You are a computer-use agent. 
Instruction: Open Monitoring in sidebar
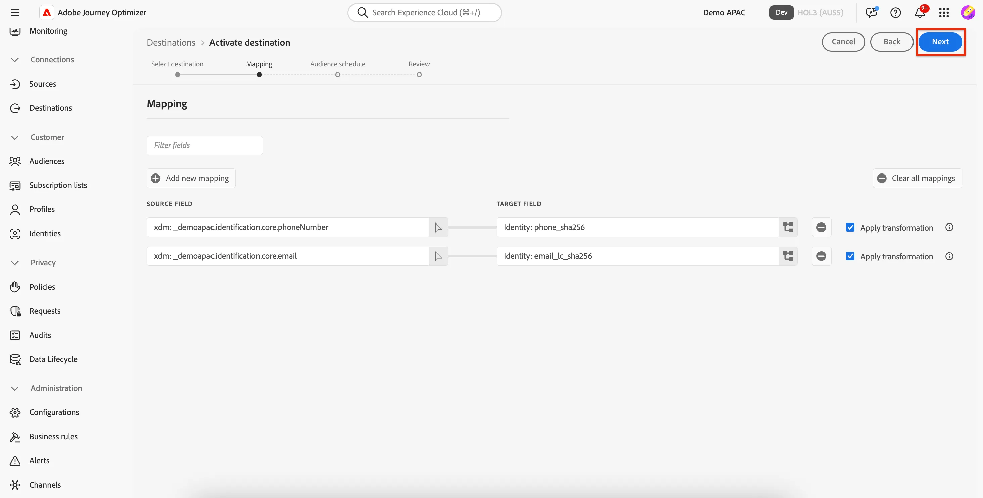pos(48,31)
